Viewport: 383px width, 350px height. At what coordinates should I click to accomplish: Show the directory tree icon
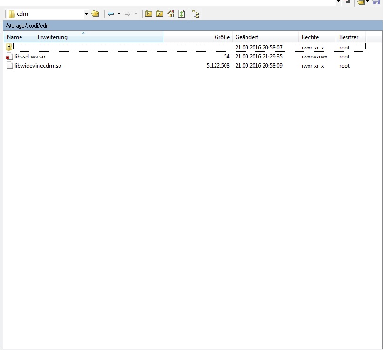[x=196, y=14]
